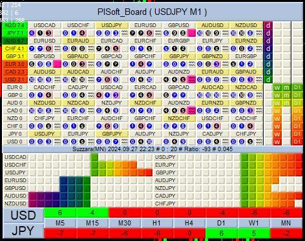
Task: Click wave icon under NZDUSD in JPY 7.1 row
Action: coord(258,33)
